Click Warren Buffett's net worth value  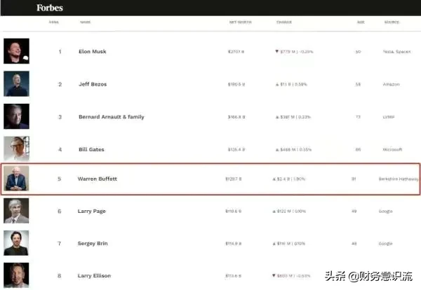tap(234, 179)
